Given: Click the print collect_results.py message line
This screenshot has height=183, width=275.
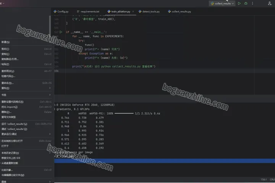Looking at the screenshot, I should click(114, 67).
